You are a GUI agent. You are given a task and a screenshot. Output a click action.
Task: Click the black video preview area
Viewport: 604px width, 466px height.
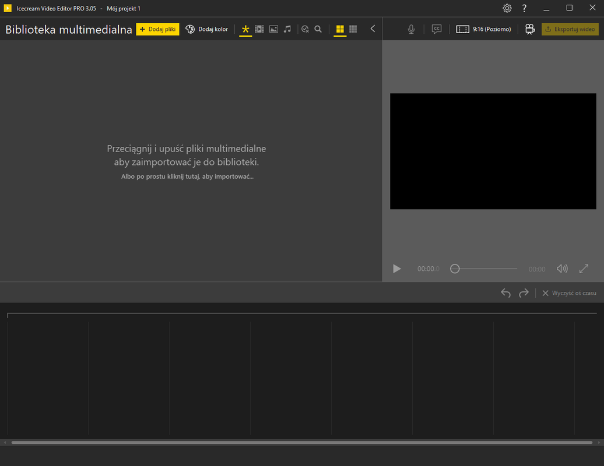[493, 151]
